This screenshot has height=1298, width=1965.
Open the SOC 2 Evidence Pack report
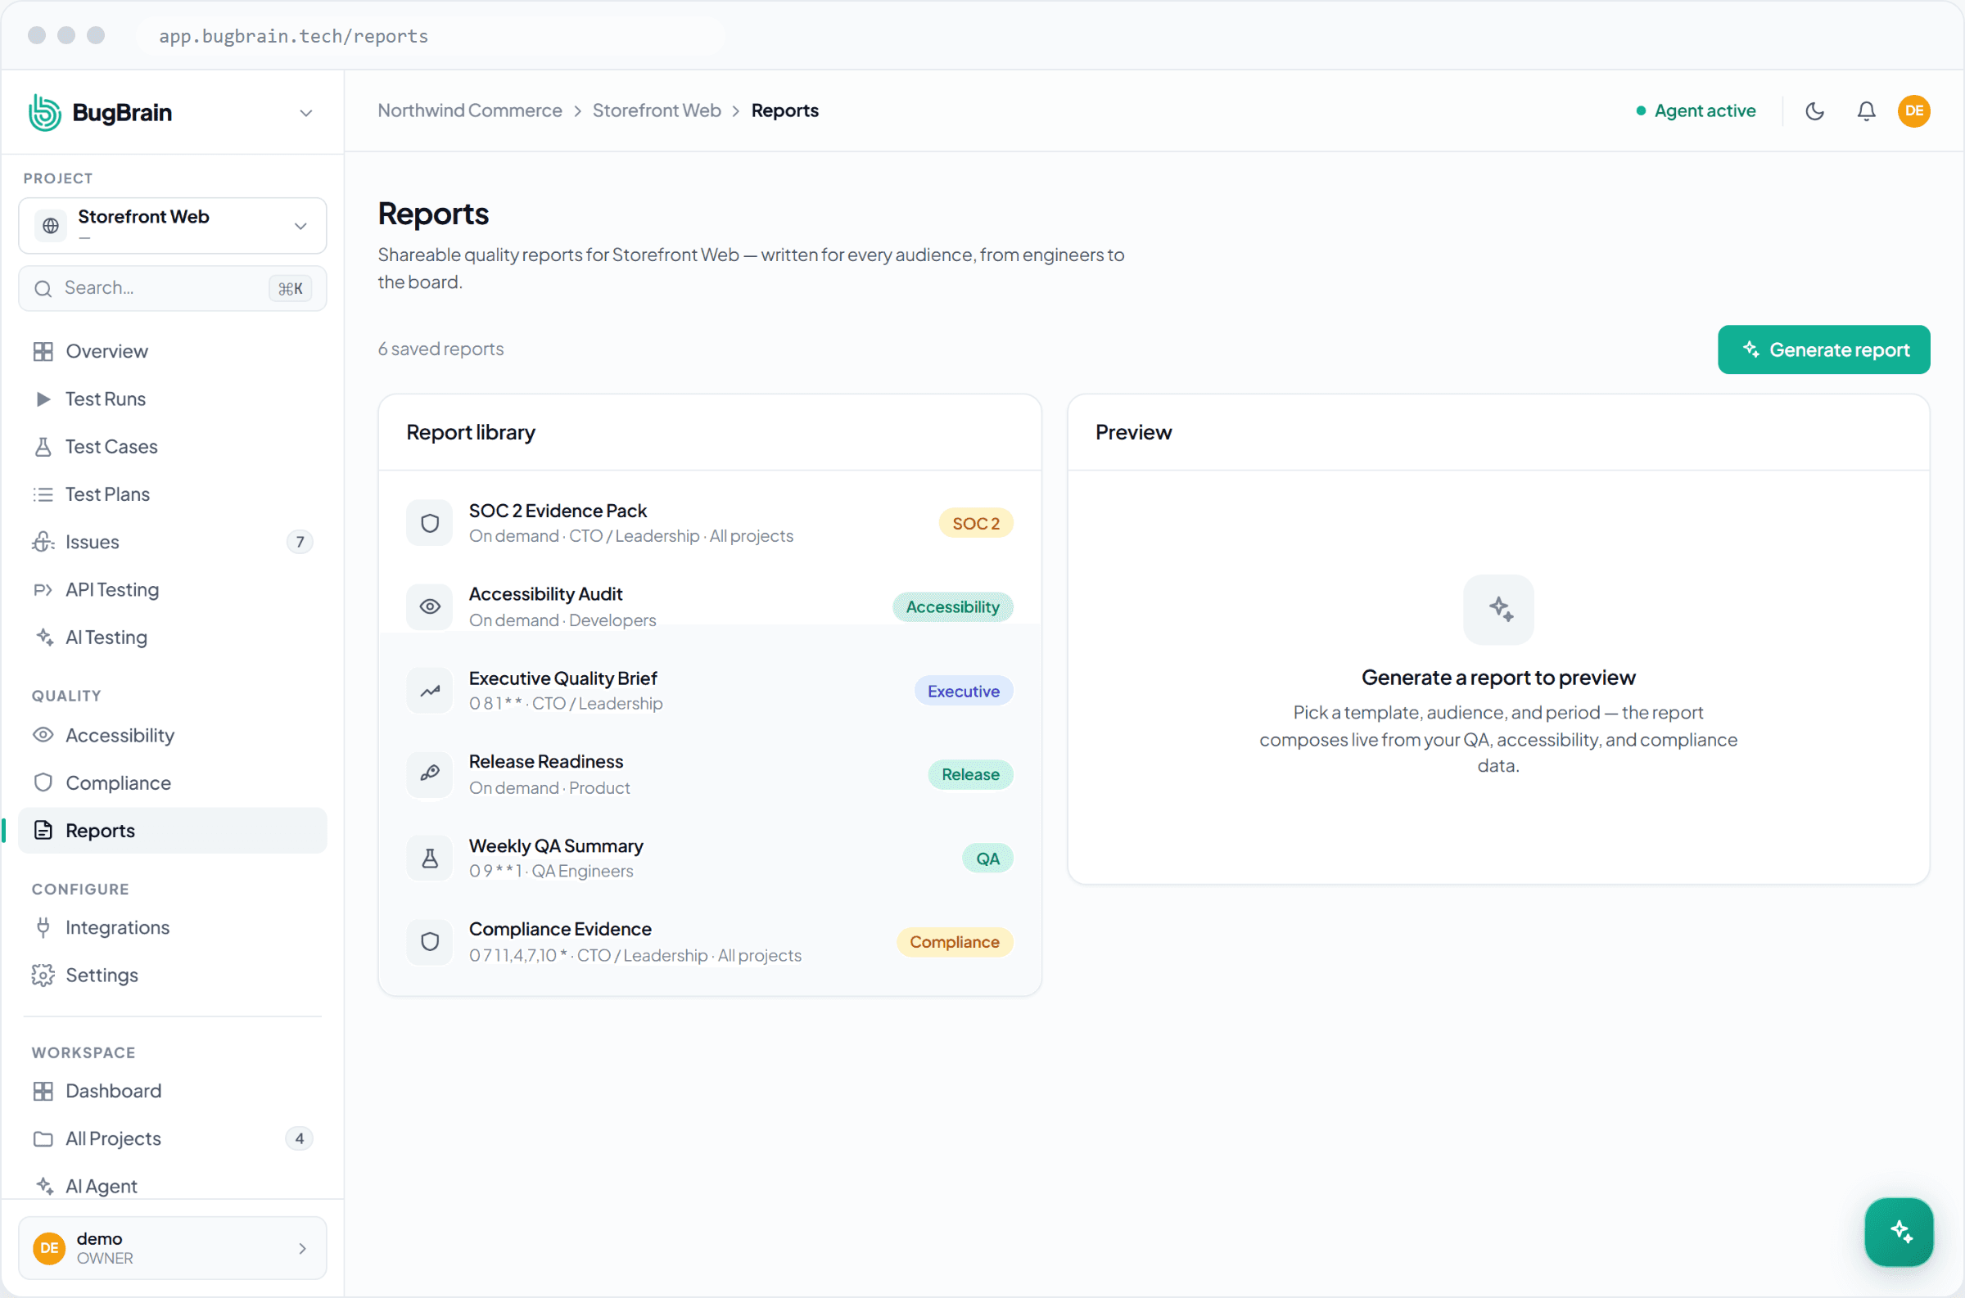710,523
